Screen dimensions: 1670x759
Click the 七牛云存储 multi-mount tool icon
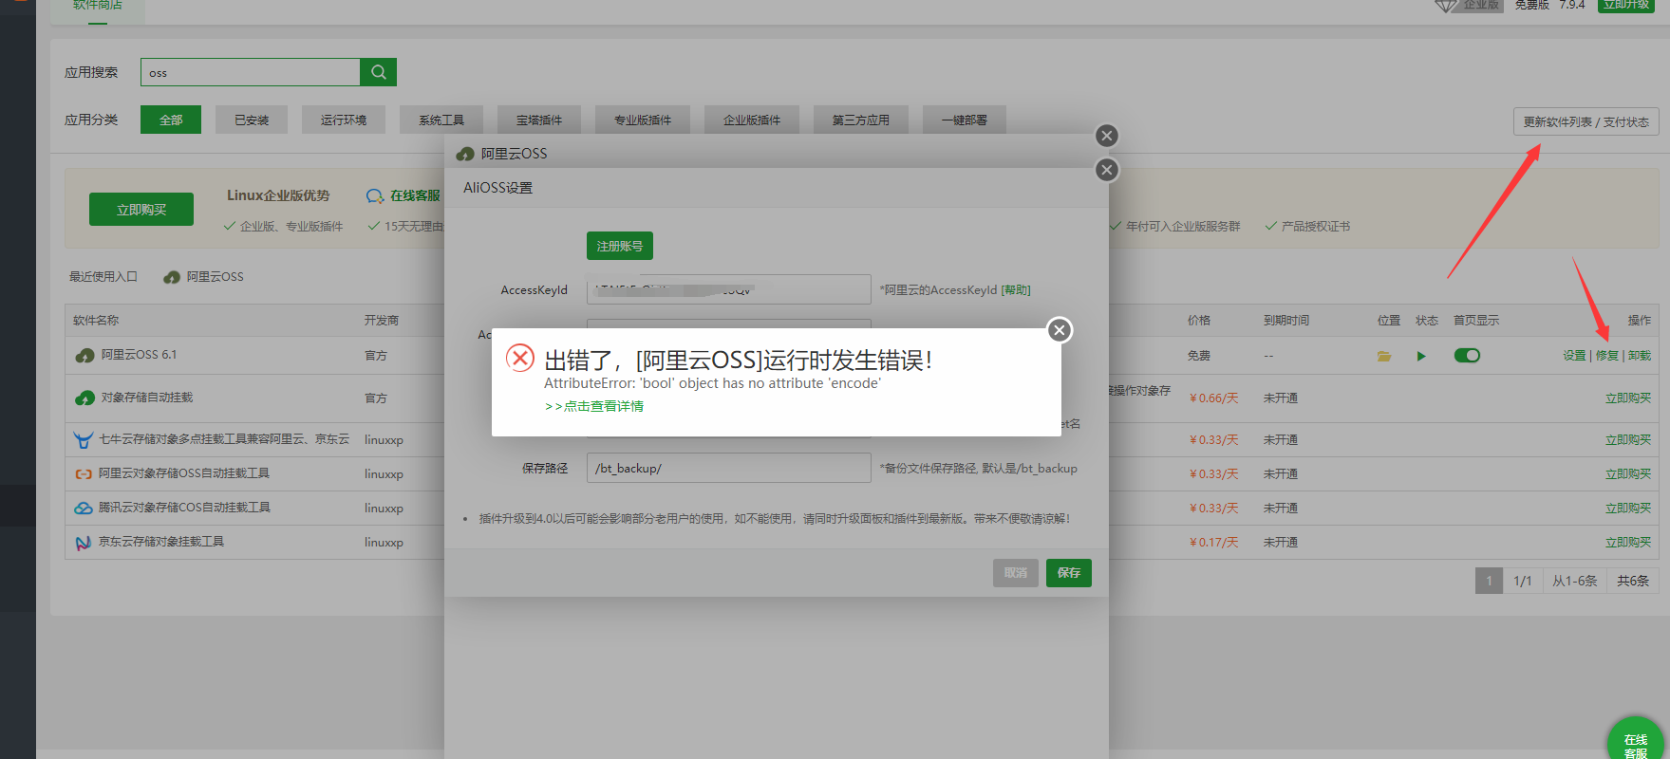84,439
